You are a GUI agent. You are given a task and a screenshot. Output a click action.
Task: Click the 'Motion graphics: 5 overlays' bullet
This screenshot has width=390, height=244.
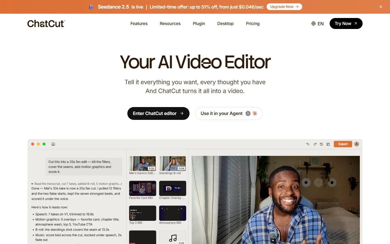(x=77, y=222)
